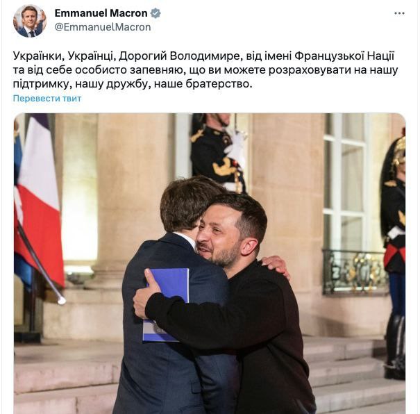Viewport: 420px width, 414px height.
Task: Open the three-dot more options menu
Action: [x=399, y=13]
